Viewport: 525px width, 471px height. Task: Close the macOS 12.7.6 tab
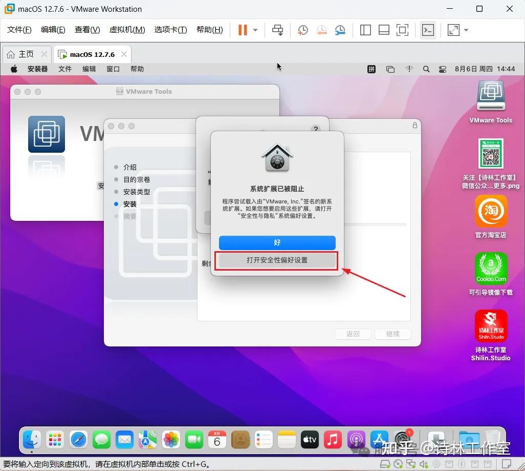click(124, 54)
